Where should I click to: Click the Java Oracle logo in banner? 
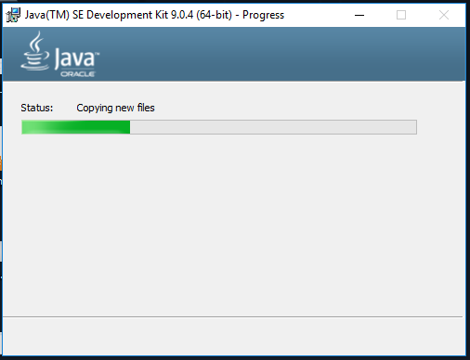click(x=60, y=55)
